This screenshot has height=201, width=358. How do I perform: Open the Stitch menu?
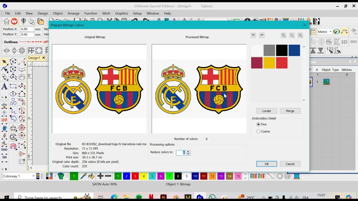point(106,13)
